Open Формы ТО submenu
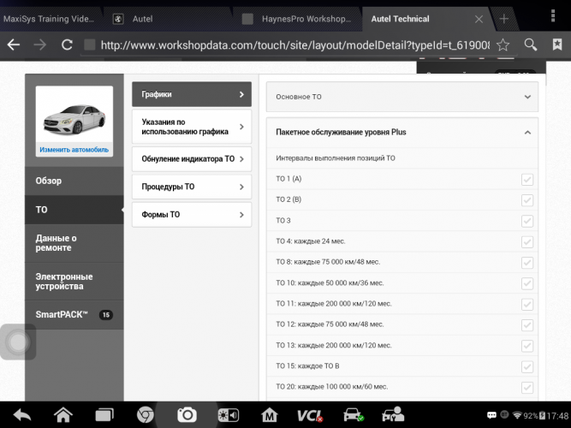The height and width of the screenshot is (428, 571). click(192, 215)
